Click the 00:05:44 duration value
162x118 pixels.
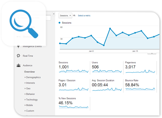[x=100, y=85]
